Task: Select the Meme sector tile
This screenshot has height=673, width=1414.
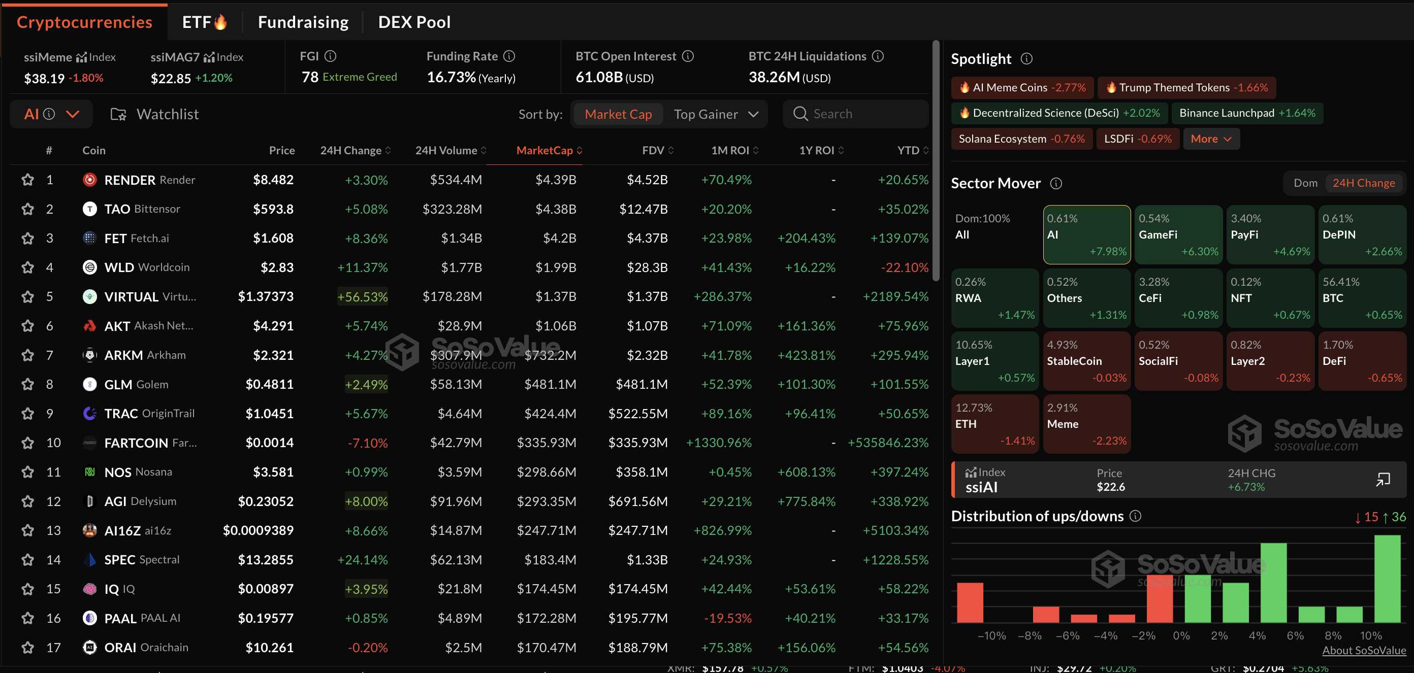Action: click(x=1087, y=424)
